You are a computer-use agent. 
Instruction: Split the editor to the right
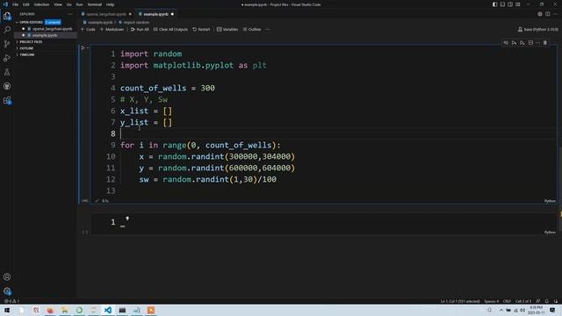[548, 14]
